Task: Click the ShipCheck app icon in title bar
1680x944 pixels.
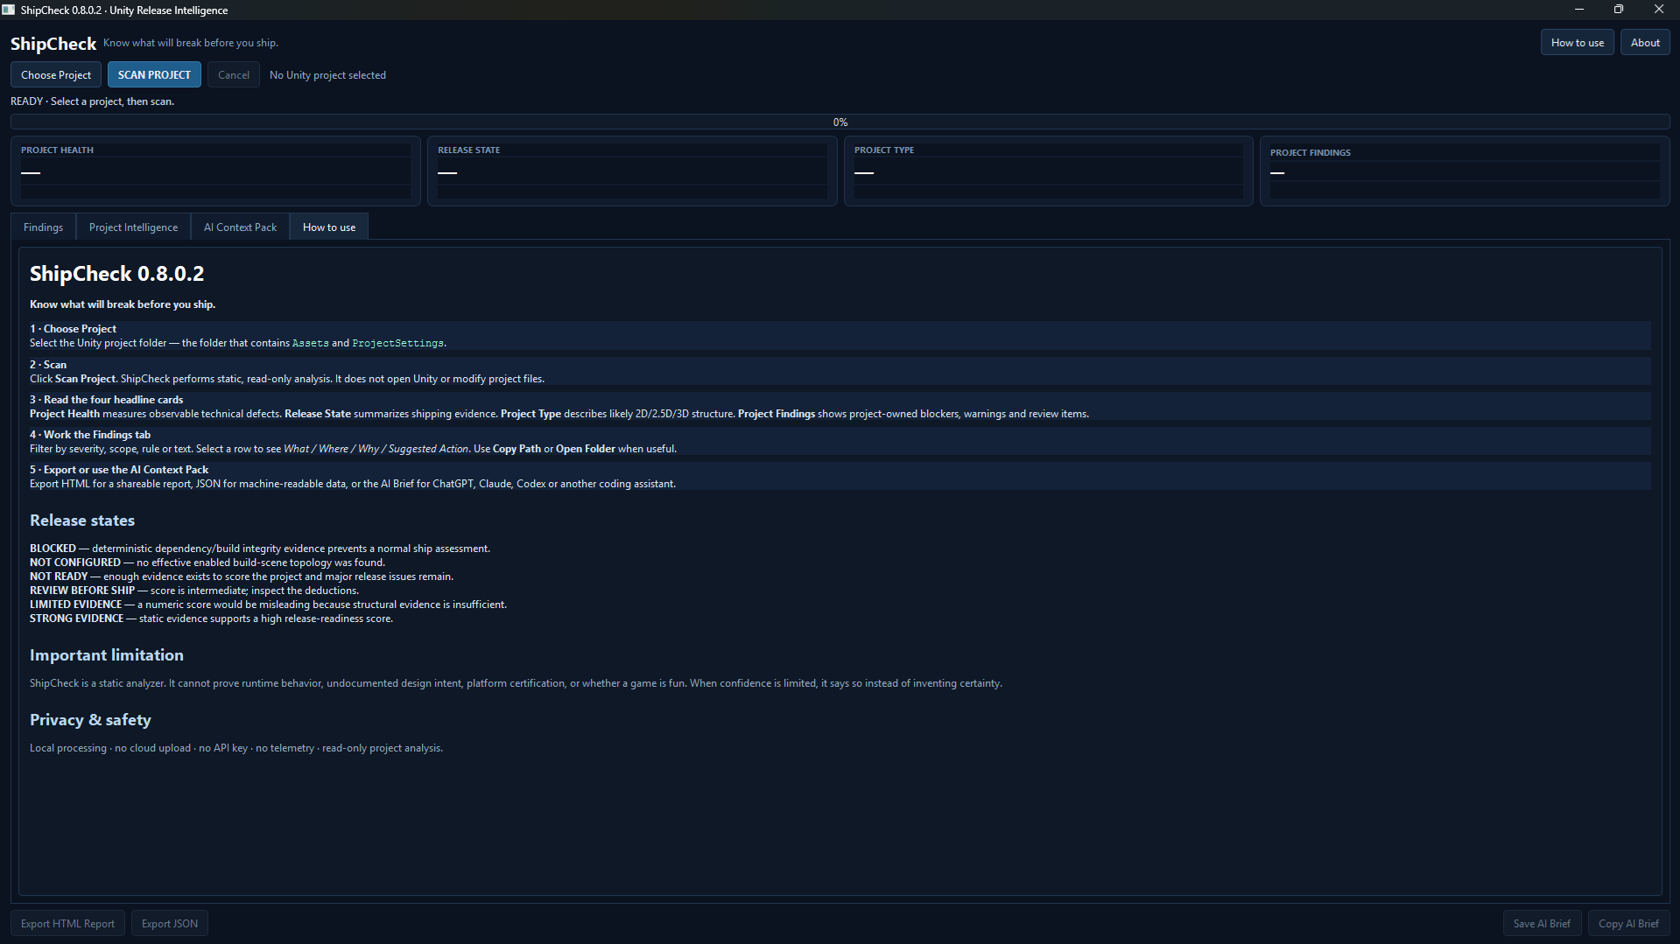Action: [9, 10]
